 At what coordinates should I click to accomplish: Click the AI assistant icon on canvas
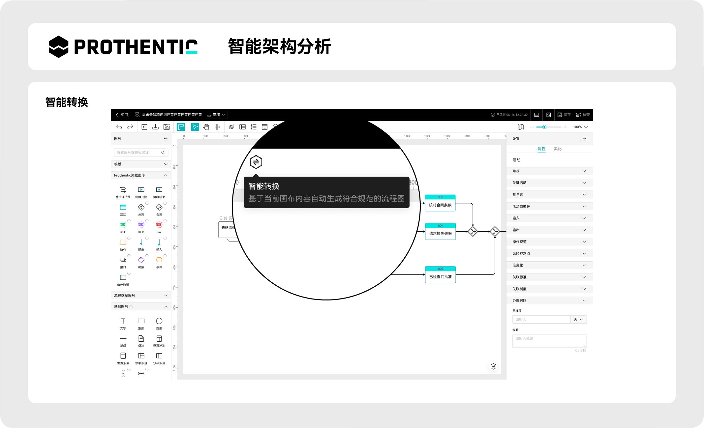493,366
